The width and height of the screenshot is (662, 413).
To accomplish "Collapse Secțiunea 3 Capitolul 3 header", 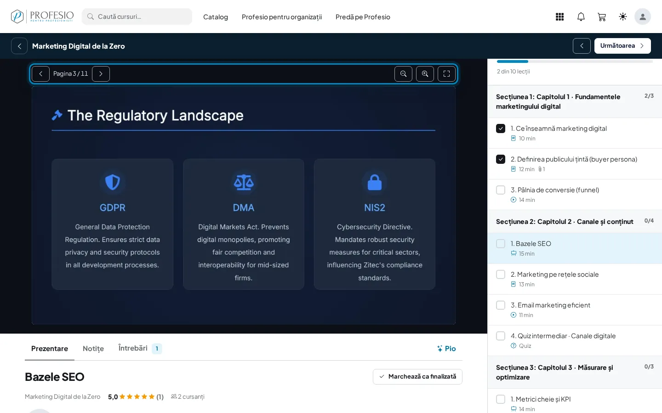I will pyautogui.click(x=575, y=372).
